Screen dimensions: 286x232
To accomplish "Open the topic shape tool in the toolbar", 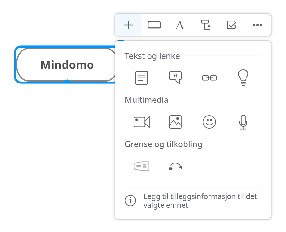I will [154, 25].
